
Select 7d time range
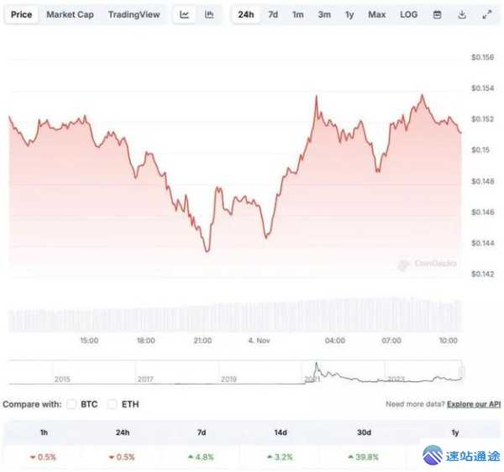tap(273, 14)
